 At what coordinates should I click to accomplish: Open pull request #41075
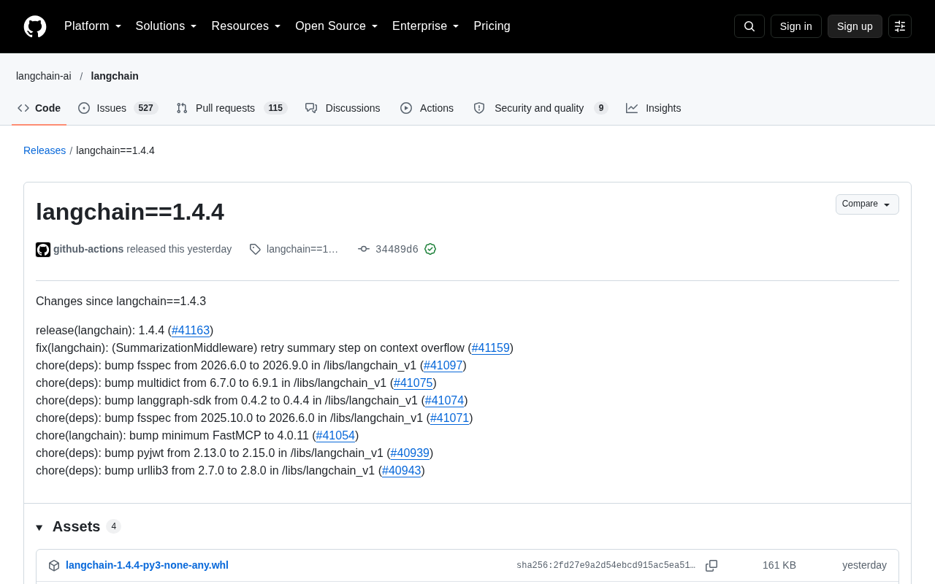[413, 383]
